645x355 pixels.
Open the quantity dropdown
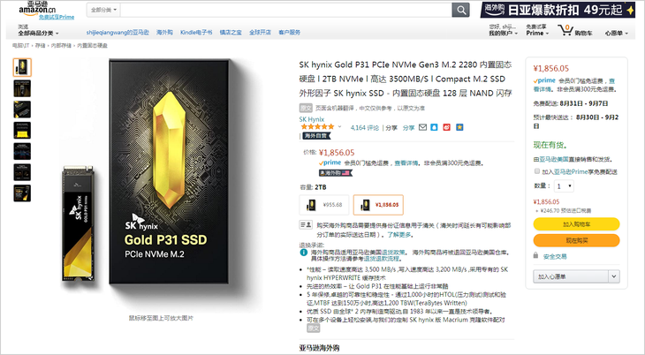click(564, 186)
